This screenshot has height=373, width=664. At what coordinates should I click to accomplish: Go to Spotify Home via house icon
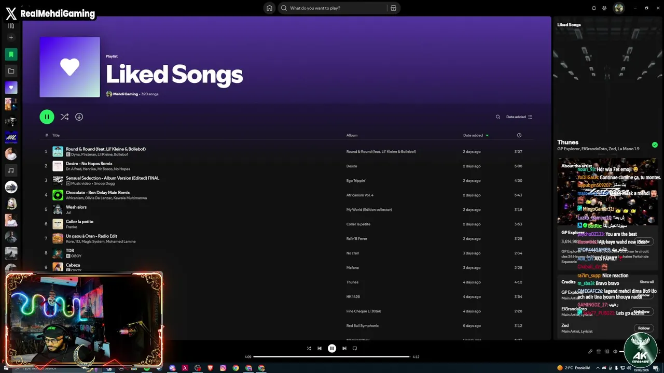(x=269, y=8)
